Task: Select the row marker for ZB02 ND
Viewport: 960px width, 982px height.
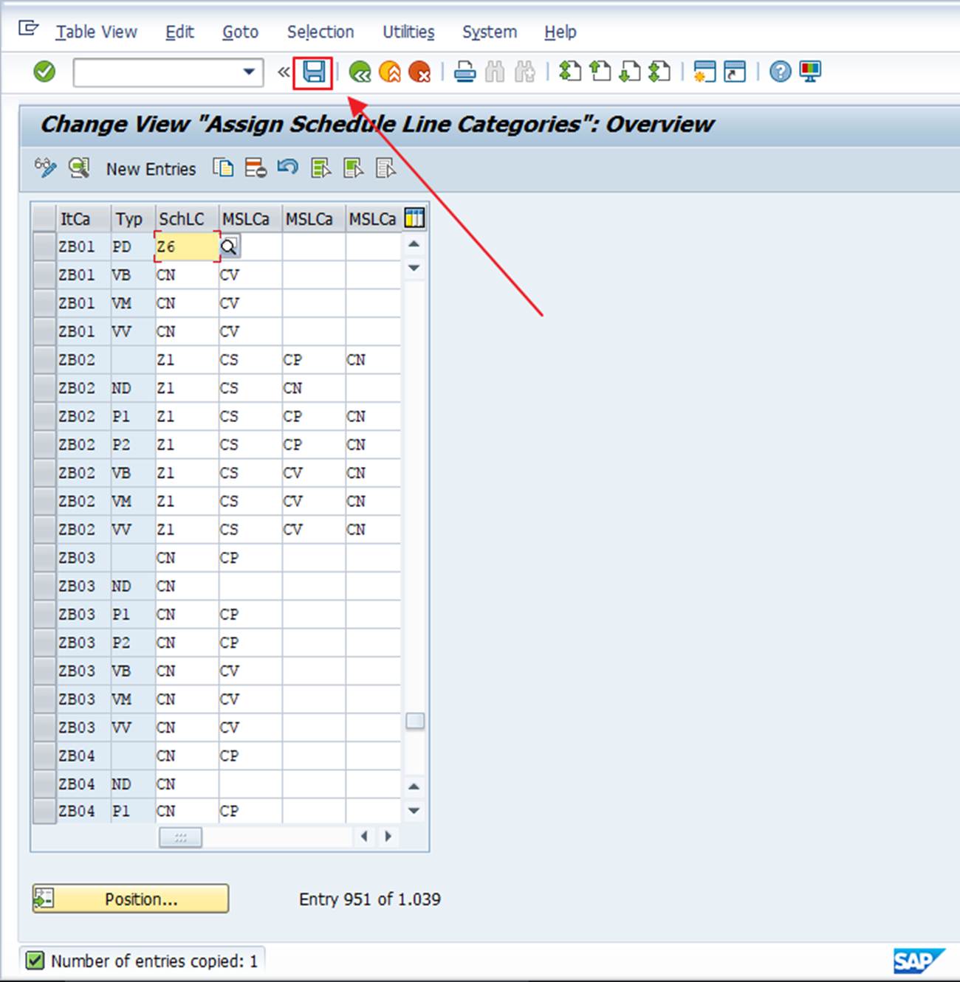Action: 44,387
